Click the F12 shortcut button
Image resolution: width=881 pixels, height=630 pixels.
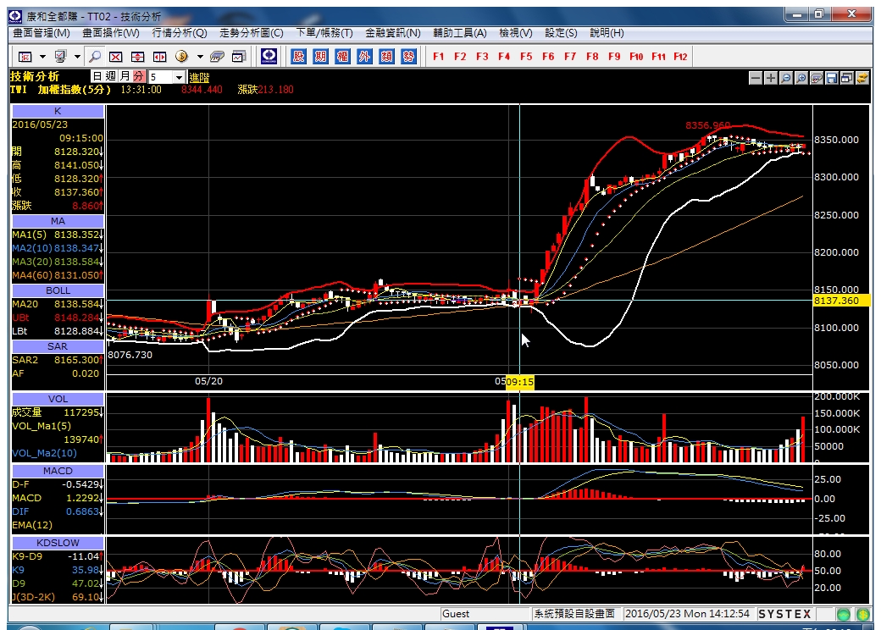680,56
